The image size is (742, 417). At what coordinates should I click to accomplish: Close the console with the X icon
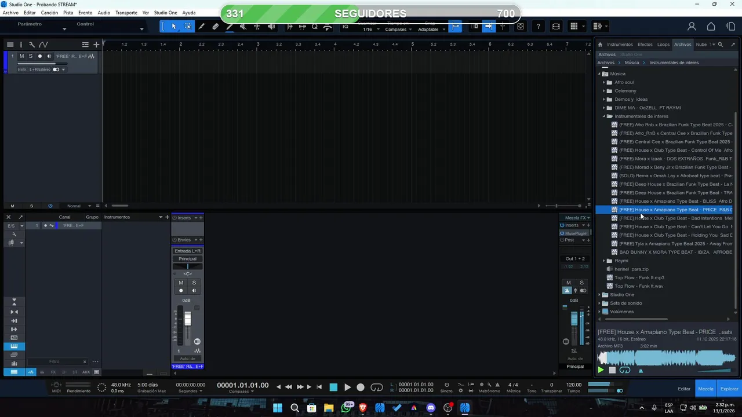8,217
